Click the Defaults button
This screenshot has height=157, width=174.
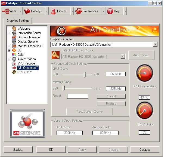pyautogui.click(x=145, y=150)
